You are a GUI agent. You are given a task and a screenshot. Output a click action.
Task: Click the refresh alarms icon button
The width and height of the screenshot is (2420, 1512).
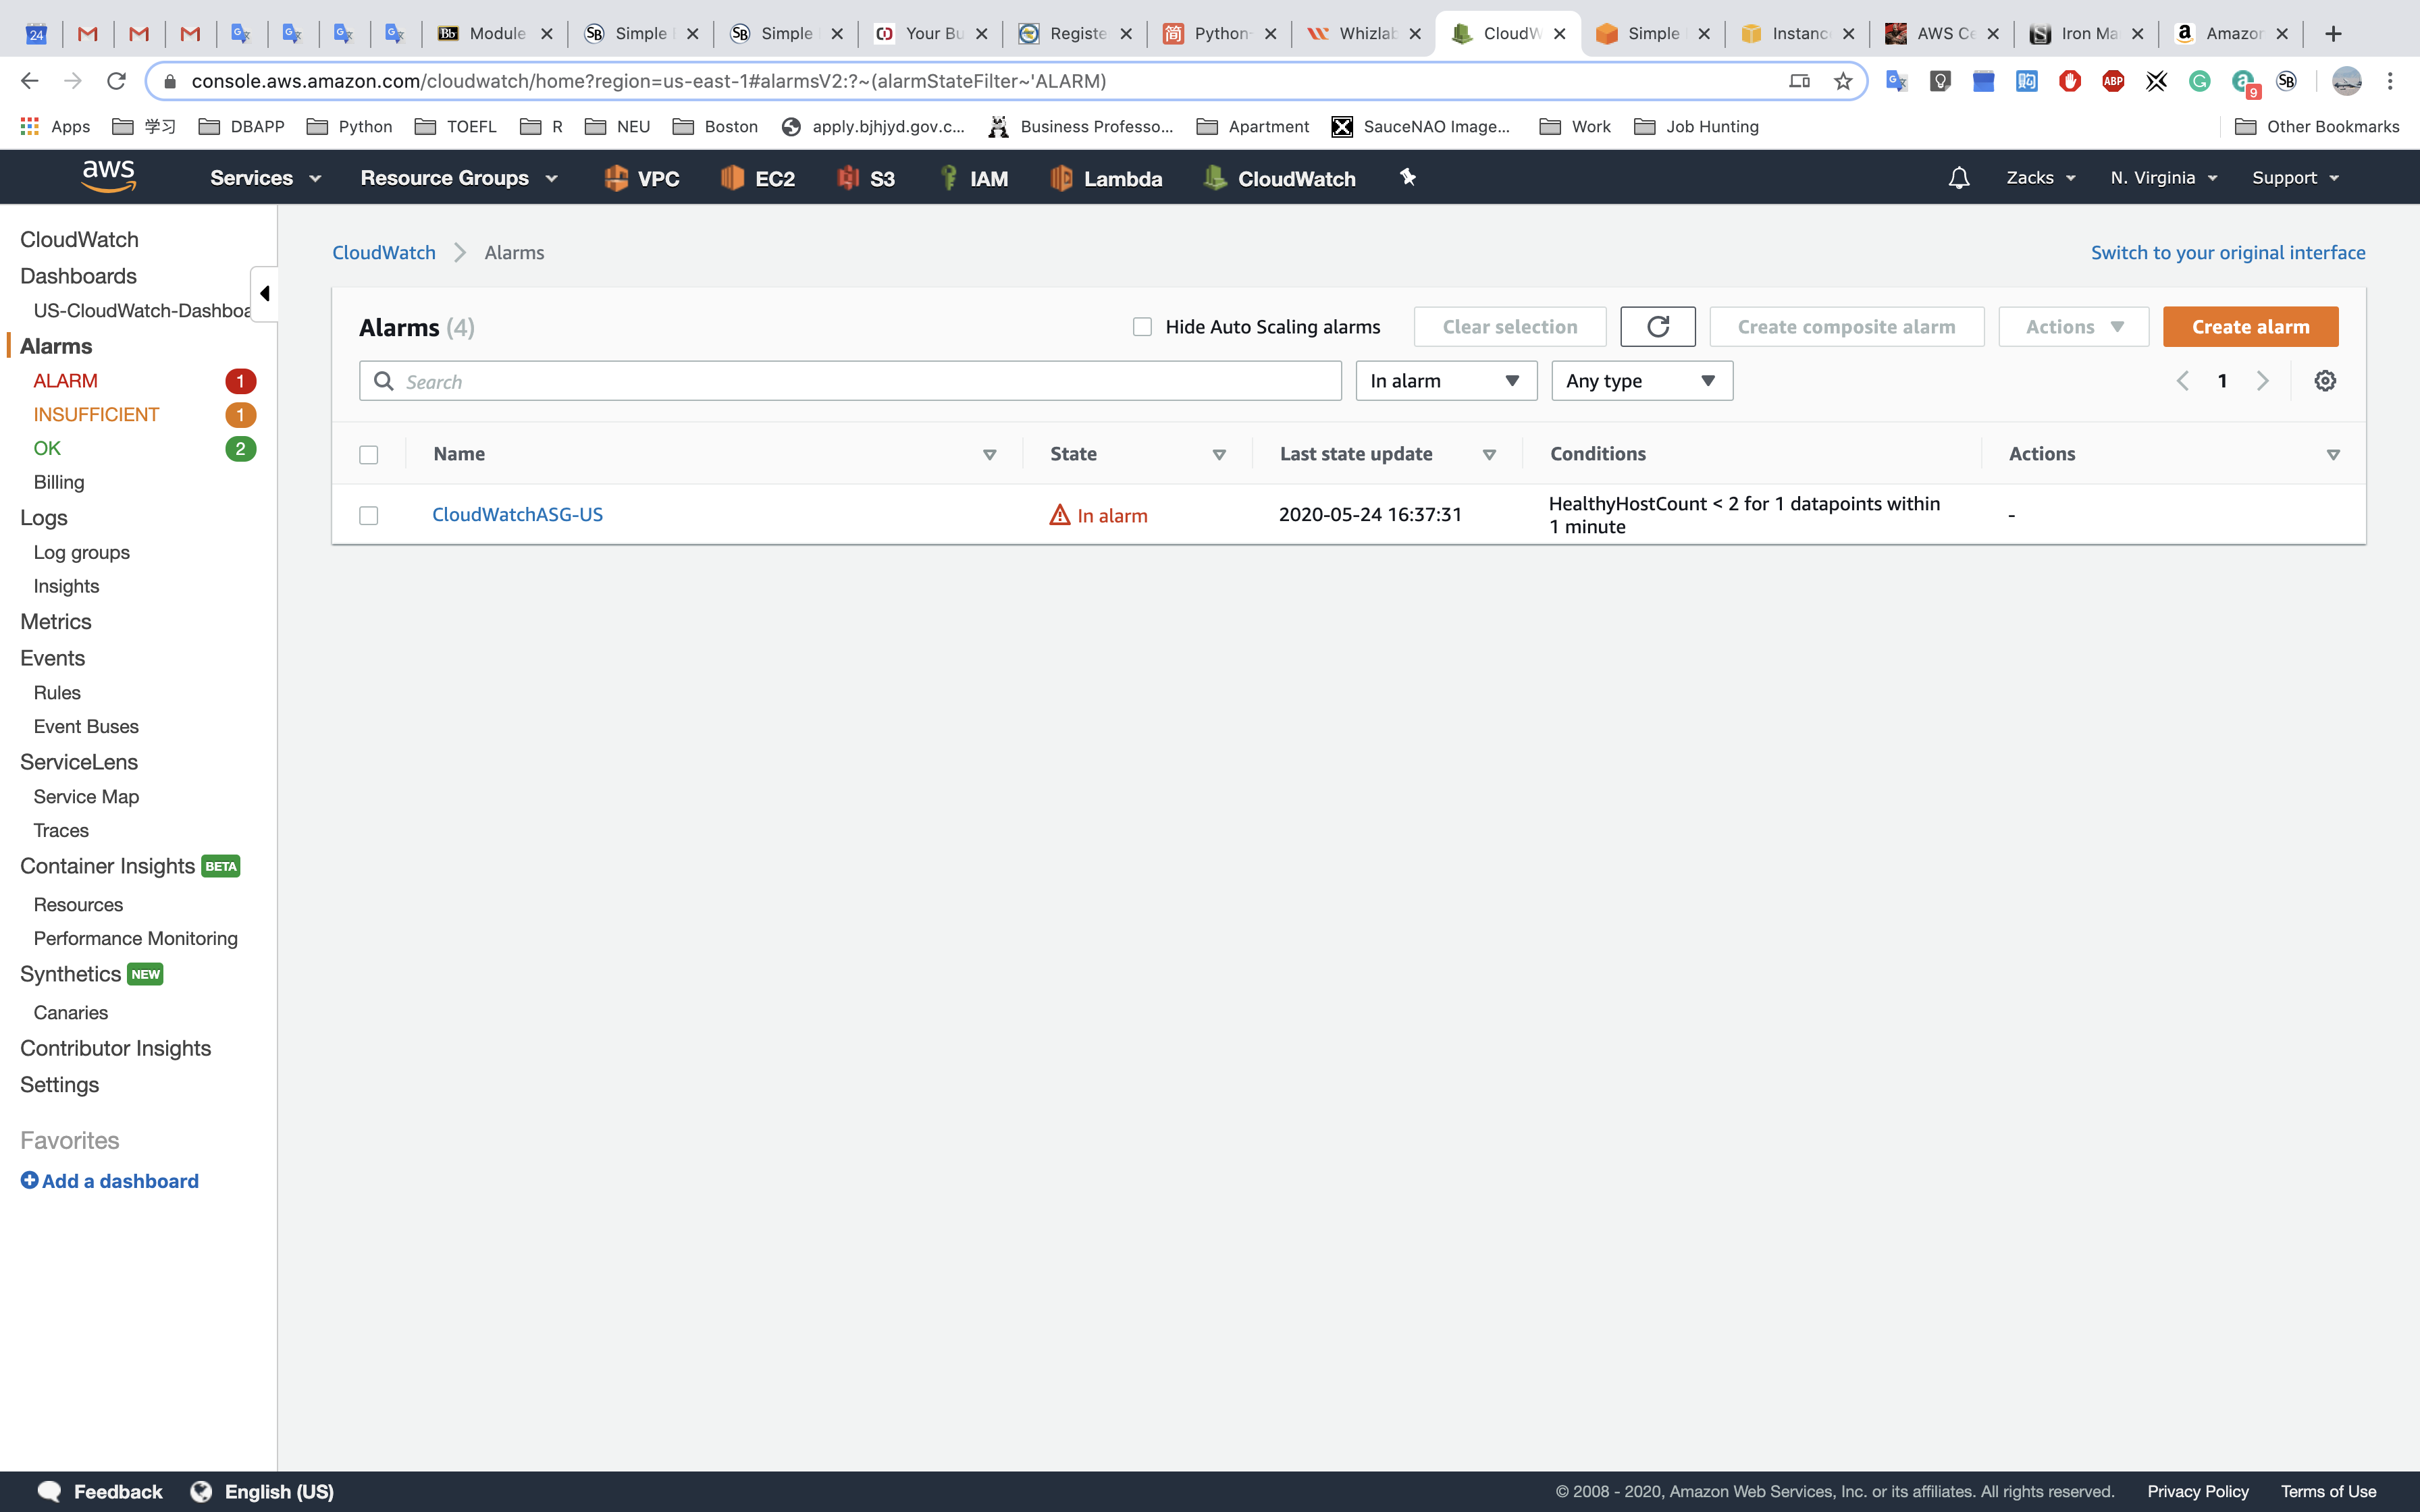[1657, 327]
